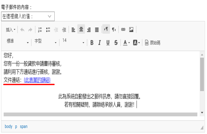
Task: Set right-to-left text direction
Action: (x=114, y=30)
